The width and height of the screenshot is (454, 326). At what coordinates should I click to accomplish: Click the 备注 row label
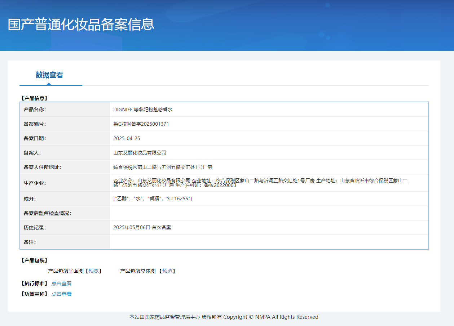tap(30, 242)
